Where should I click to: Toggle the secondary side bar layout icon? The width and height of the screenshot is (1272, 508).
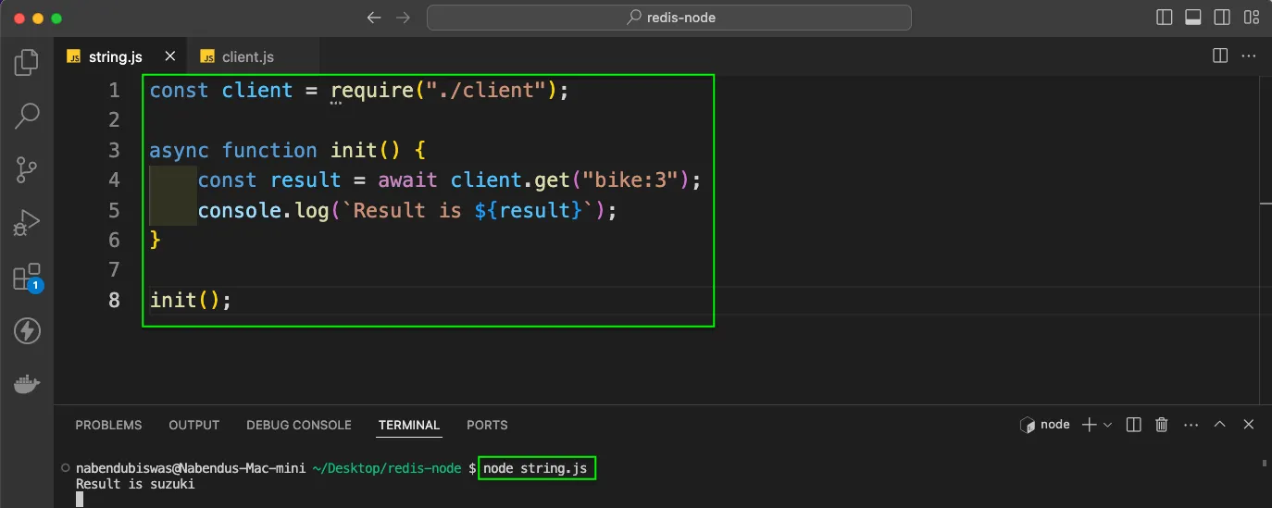pyautogui.click(x=1222, y=18)
